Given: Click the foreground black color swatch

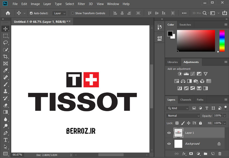Looking at the screenshot, I should click(x=170, y=34).
